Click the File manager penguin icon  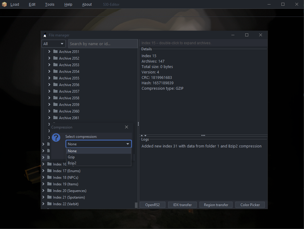(x=45, y=35)
